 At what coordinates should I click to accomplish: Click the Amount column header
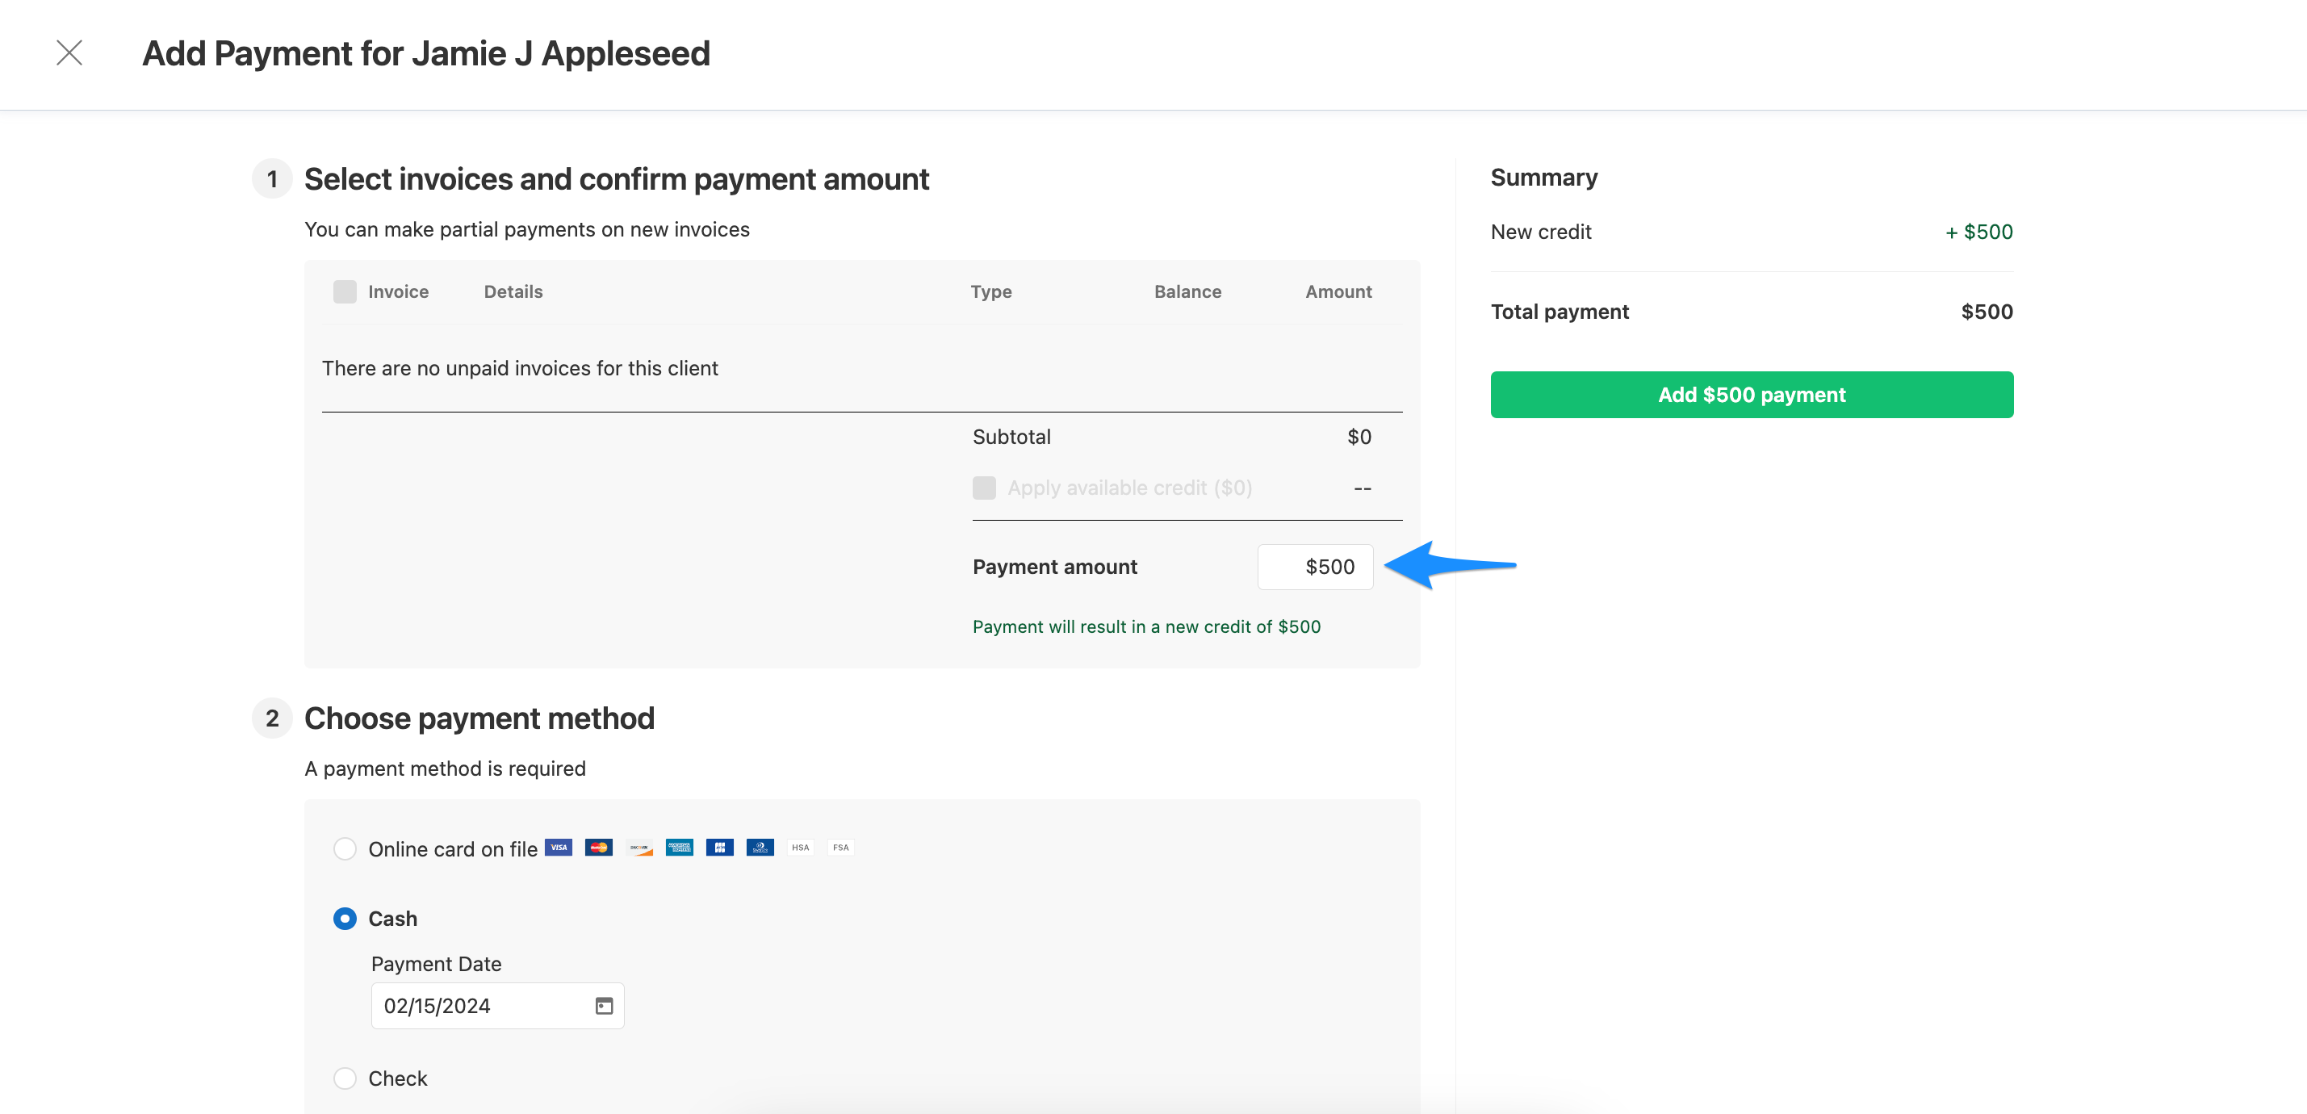pyautogui.click(x=1339, y=292)
